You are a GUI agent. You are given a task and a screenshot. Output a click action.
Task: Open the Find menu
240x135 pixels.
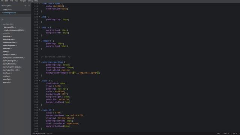[11, 1]
